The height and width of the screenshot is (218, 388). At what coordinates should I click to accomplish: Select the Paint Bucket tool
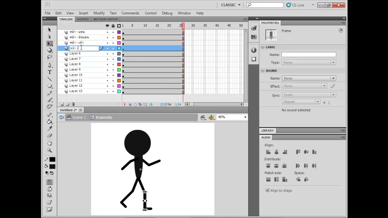click(50, 121)
